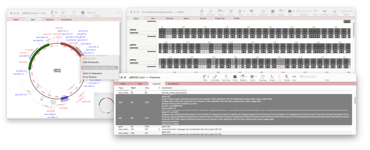Click Mode icon in Alignments toolbar
Image resolution: width=370 pixels, height=150 pixels.
(220, 11)
